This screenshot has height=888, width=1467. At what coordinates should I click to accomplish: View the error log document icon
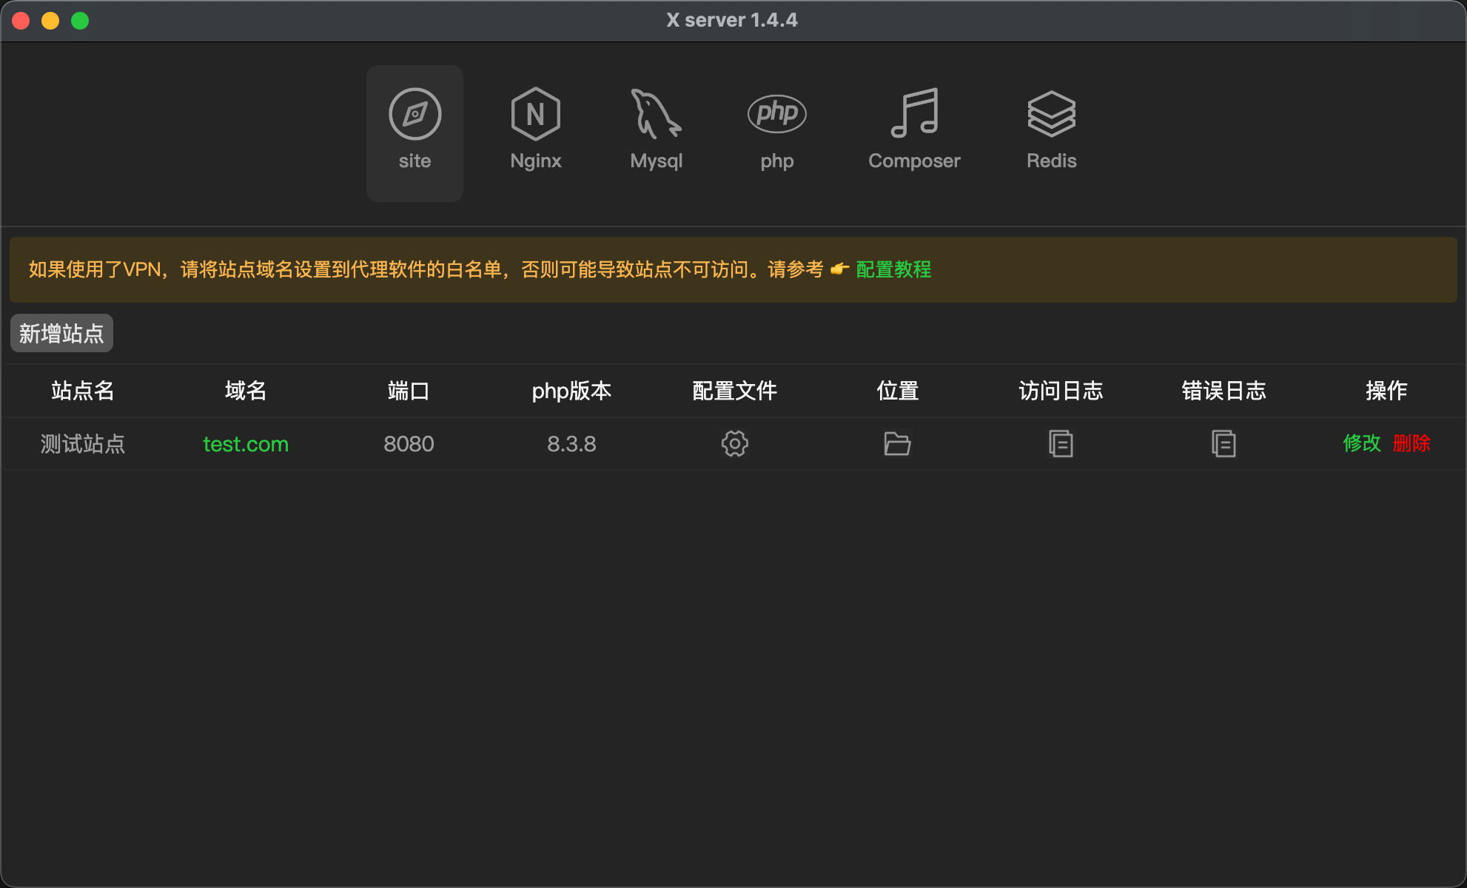pos(1223,444)
